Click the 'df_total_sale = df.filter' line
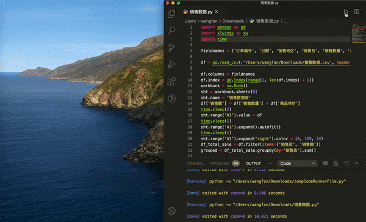366x222 pixels. 260,145
